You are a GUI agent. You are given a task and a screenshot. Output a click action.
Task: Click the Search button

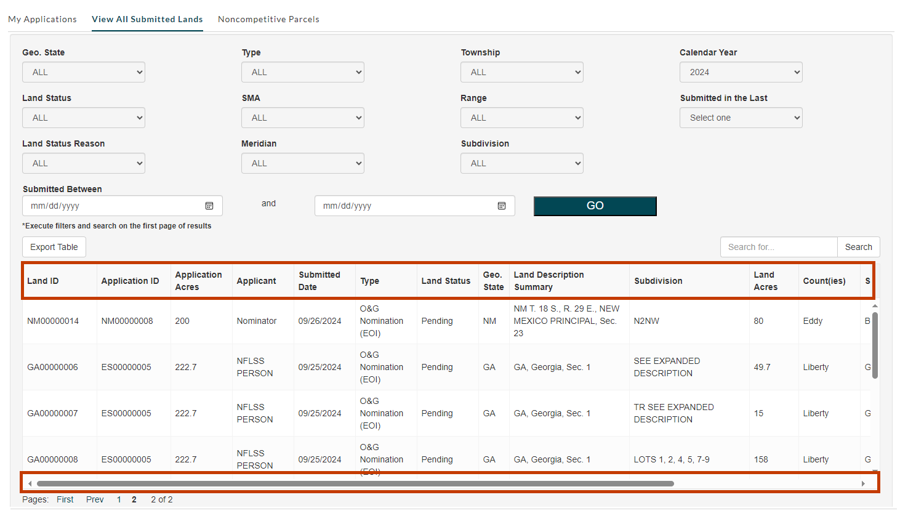click(x=858, y=247)
